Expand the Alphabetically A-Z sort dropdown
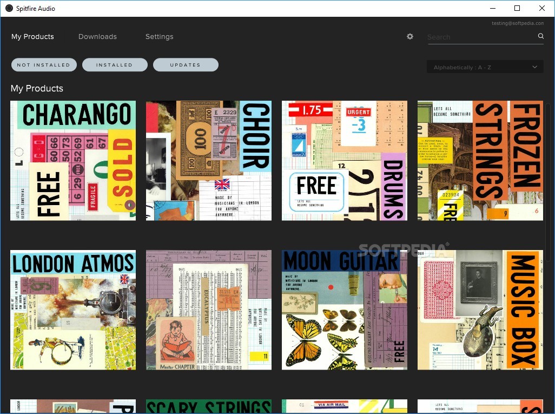Viewport: 555px width, 414px height. point(485,67)
